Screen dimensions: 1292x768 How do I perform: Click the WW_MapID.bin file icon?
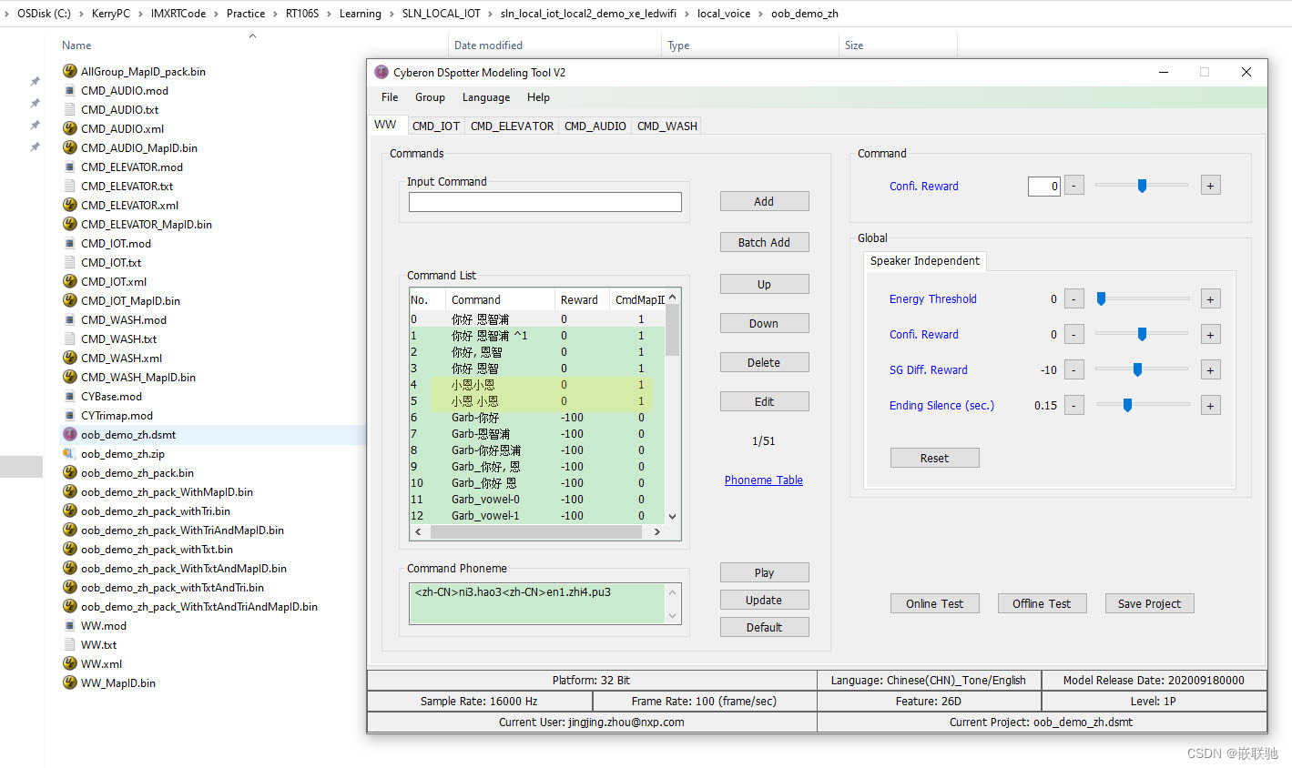[69, 682]
